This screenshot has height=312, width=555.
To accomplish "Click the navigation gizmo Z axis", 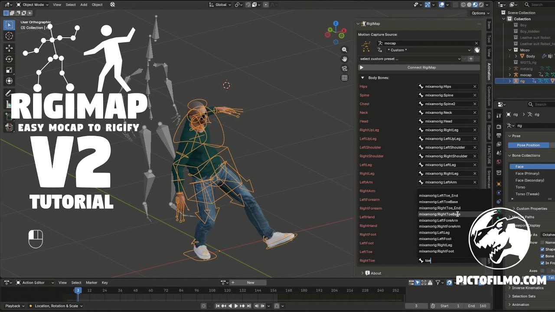I will pyautogui.click(x=336, y=23).
